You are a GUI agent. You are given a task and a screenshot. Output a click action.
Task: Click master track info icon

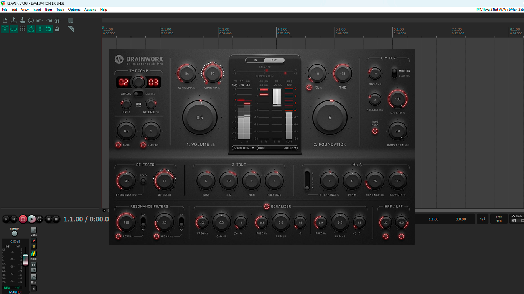coord(34,288)
